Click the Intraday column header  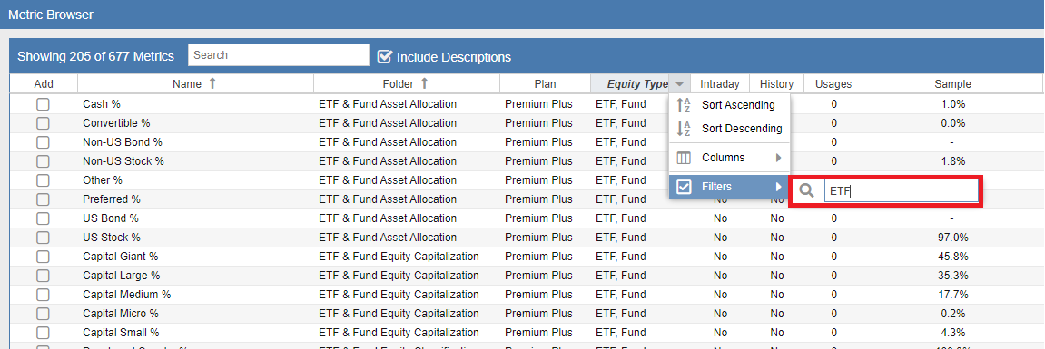click(x=720, y=84)
